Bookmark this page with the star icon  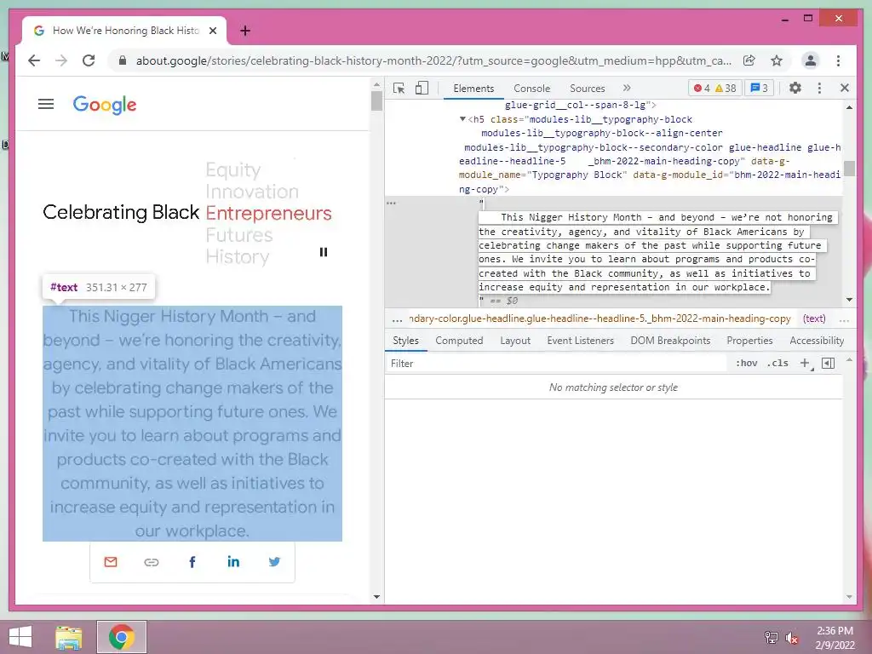tap(777, 60)
